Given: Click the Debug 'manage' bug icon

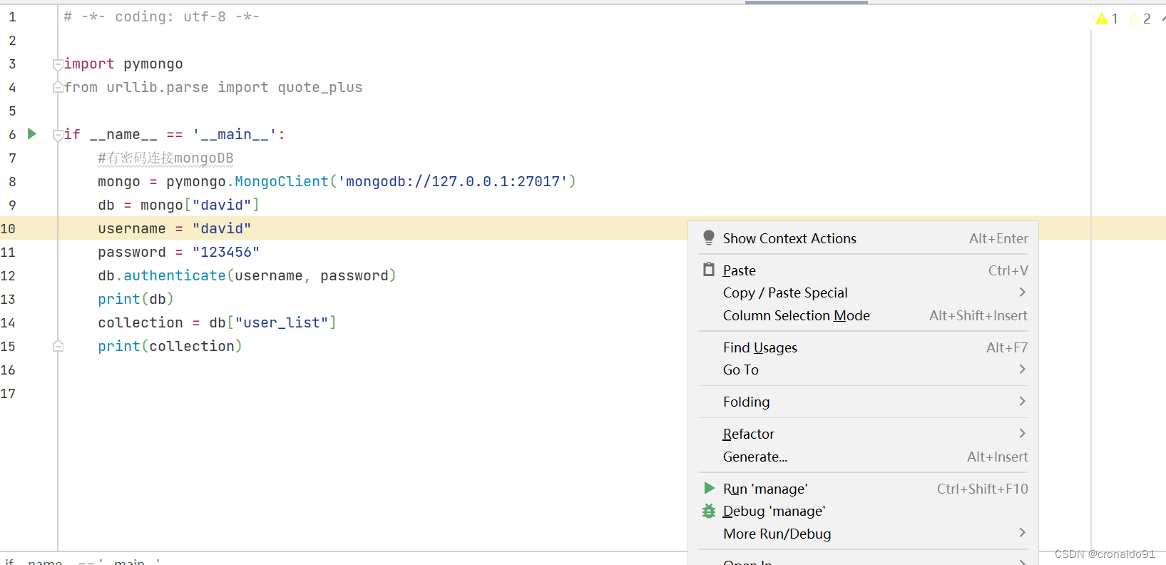Looking at the screenshot, I should (709, 511).
